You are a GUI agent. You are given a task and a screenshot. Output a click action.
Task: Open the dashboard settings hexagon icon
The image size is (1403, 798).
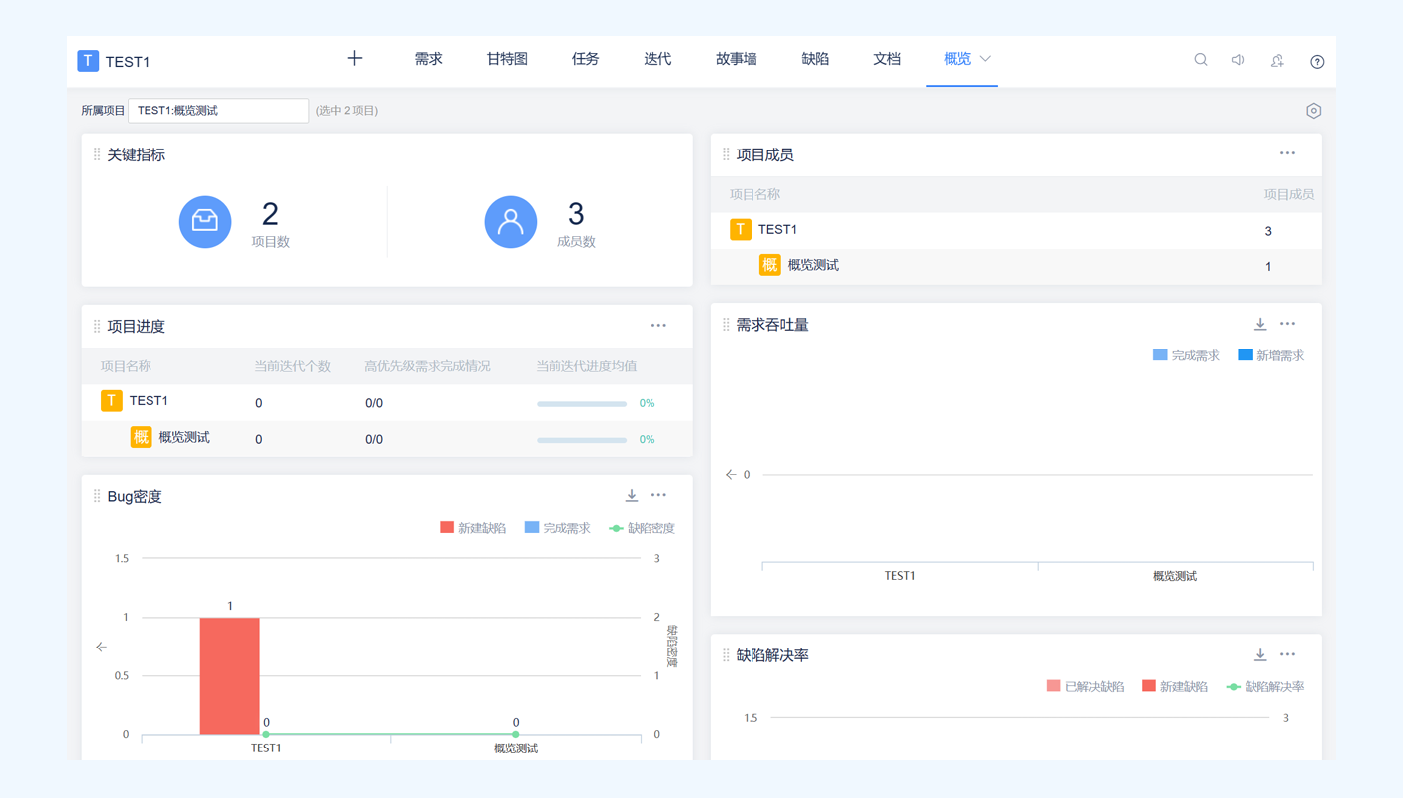(1313, 111)
